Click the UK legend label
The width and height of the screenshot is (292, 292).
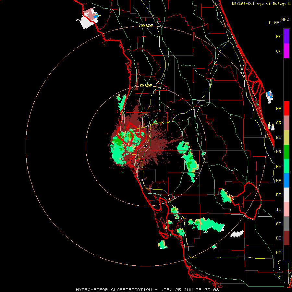(278, 51)
